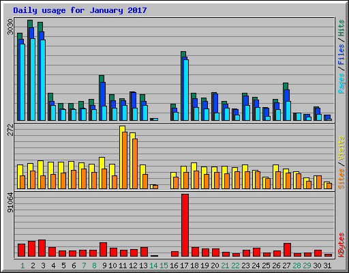The width and height of the screenshot is (349, 273).
Task: Click the 272 visits axis value
Action: tap(10, 130)
